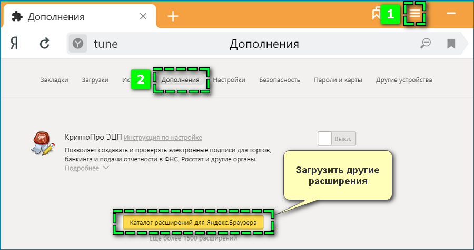Click the "Еще более 1500 расширений" caption
The height and width of the screenshot is (250, 474).
point(193,238)
